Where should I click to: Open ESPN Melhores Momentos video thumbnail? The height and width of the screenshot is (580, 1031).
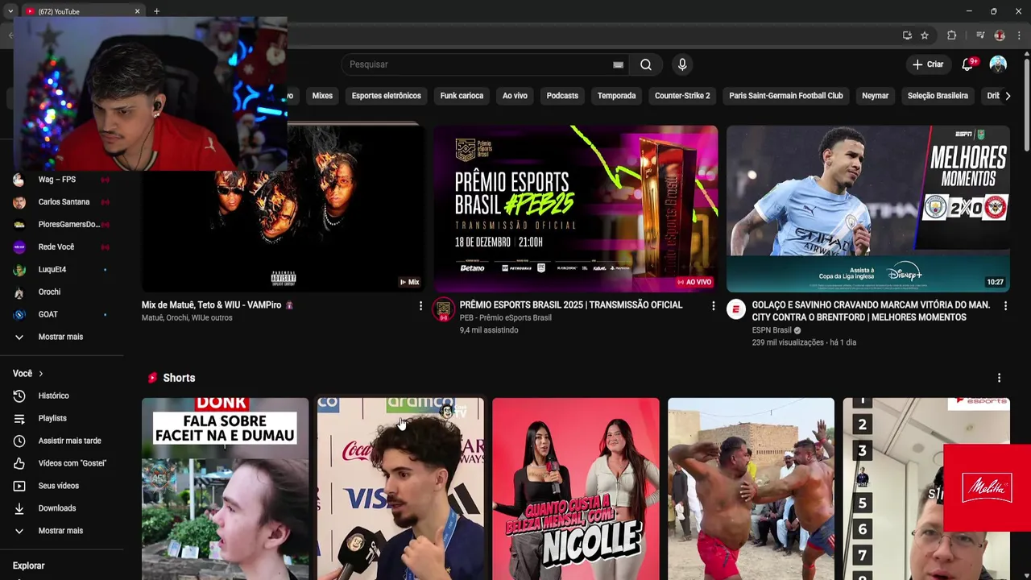coord(867,209)
